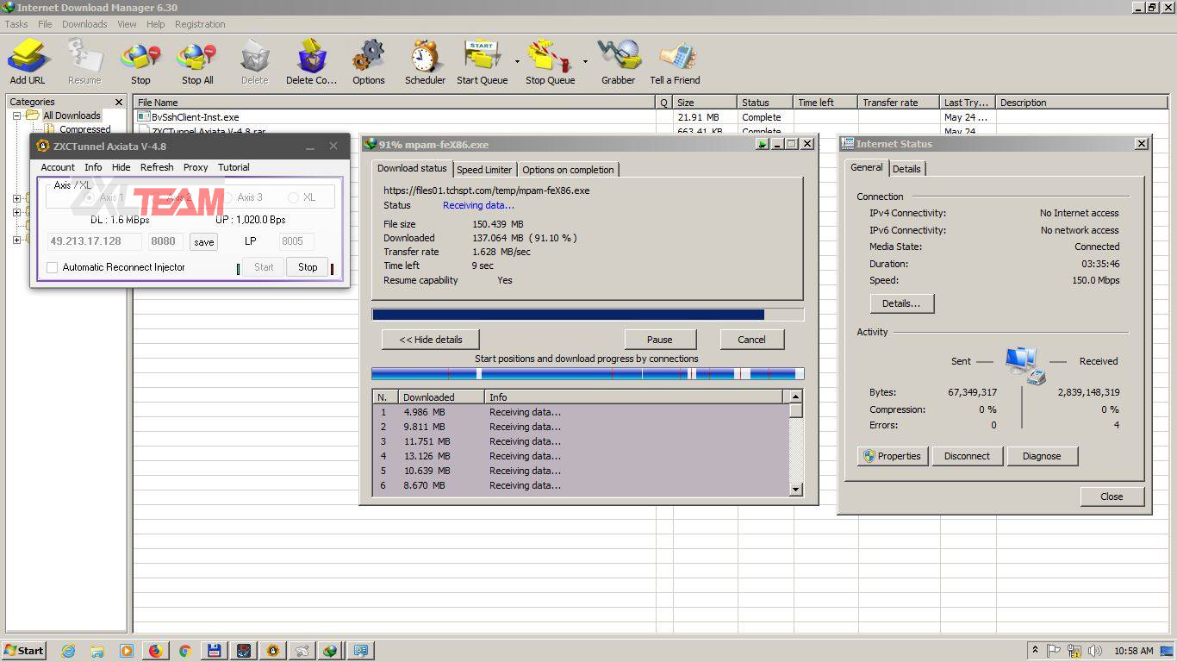The height and width of the screenshot is (662, 1177).
Task: Click the green arrow icon in mpam-feX86.exe title bar
Action: [x=763, y=144]
